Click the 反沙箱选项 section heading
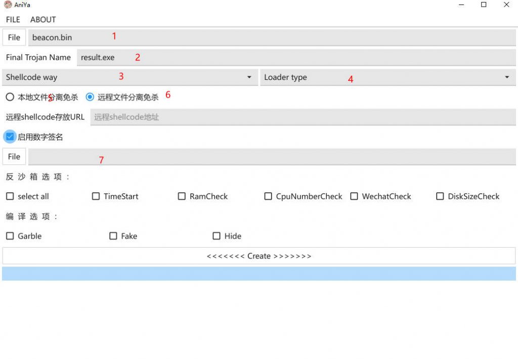Image resolution: width=518 pixels, height=360 pixels. [x=37, y=176]
